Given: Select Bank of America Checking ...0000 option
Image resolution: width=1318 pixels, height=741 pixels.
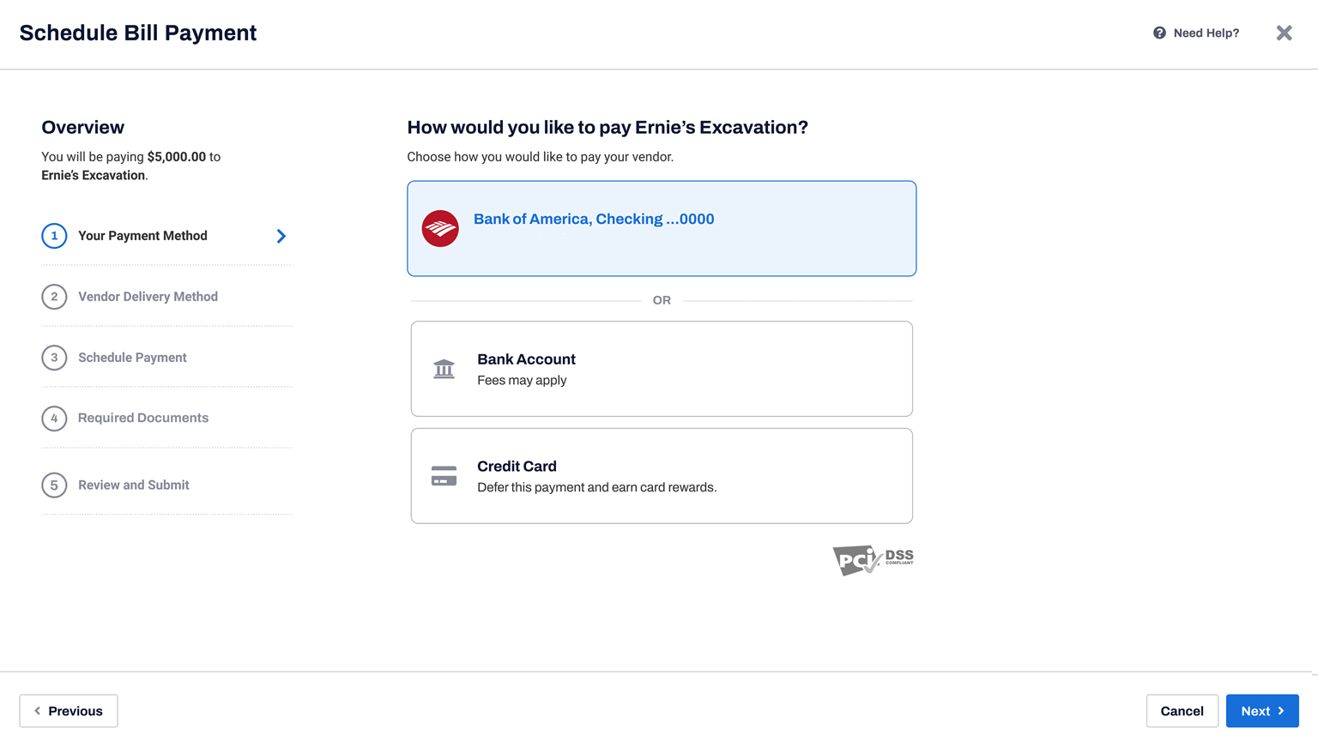Looking at the screenshot, I should 662,228.
